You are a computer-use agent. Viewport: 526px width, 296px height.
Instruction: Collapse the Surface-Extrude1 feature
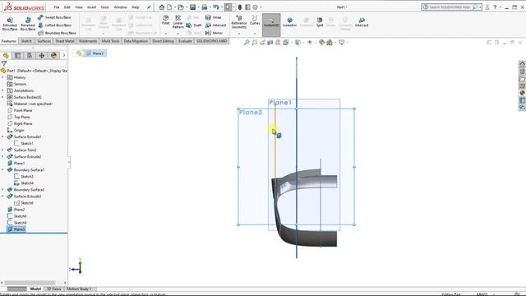[3, 137]
